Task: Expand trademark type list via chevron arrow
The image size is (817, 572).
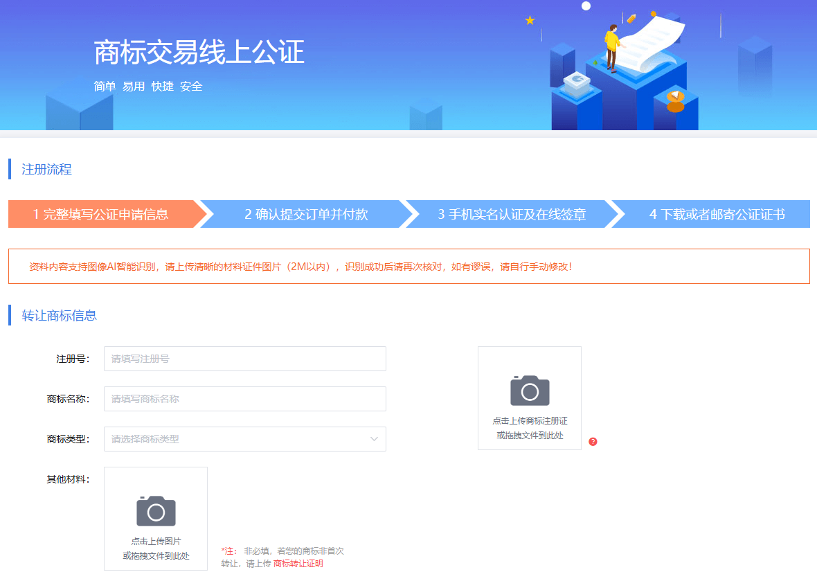Action: (x=374, y=439)
